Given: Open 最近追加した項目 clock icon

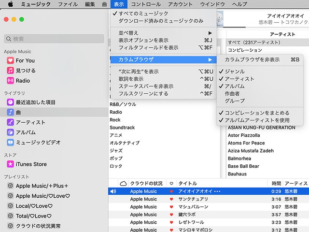Looking at the screenshot, I should (x=10, y=102).
